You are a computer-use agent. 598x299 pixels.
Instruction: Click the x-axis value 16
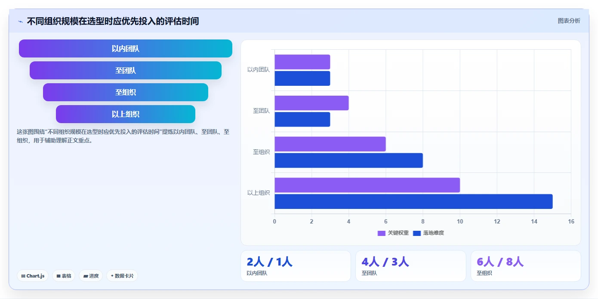coord(571,221)
